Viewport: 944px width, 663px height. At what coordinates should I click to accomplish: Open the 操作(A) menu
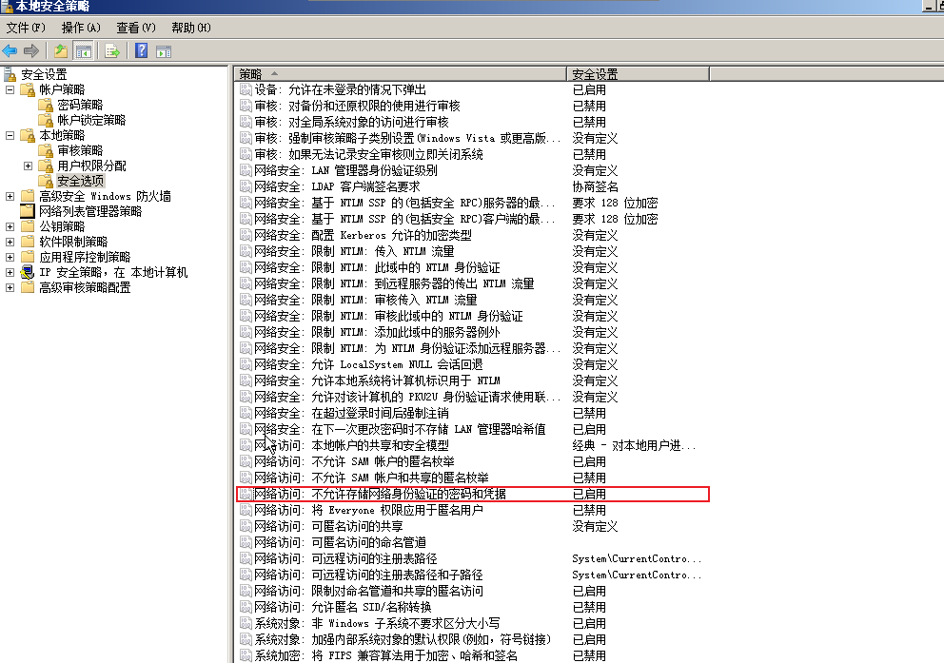(x=81, y=28)
